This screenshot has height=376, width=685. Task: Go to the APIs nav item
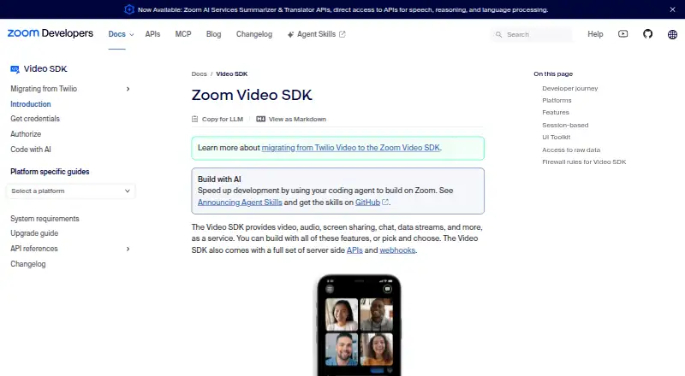[x=152, y=34]
